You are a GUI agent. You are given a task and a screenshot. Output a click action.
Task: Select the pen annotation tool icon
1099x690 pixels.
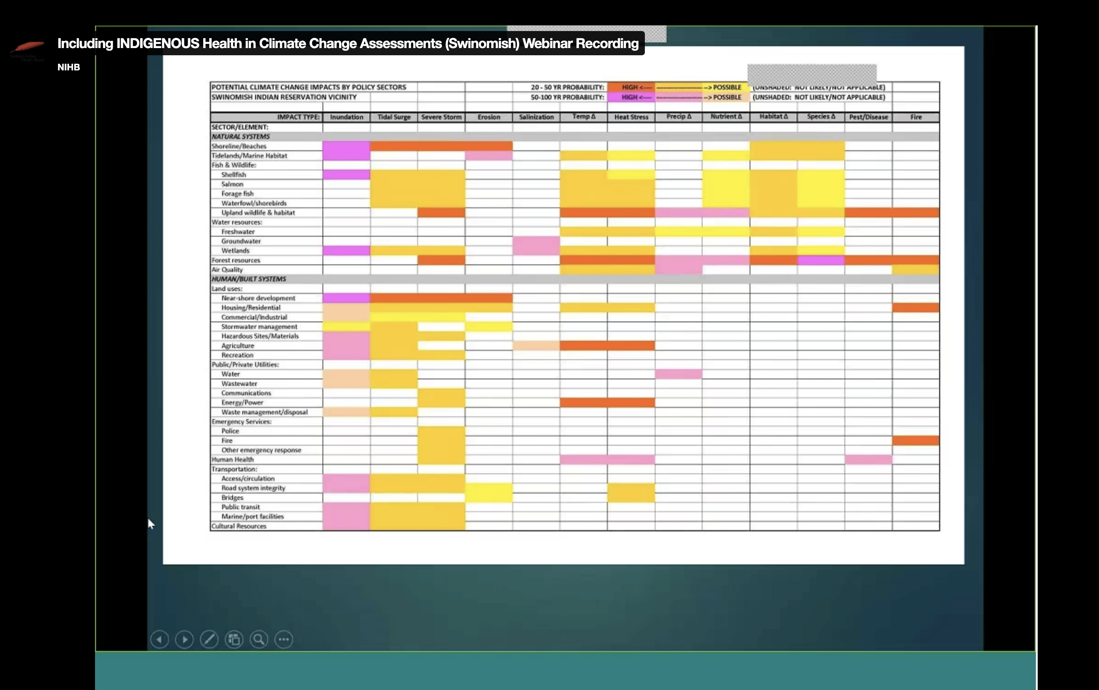209,639
